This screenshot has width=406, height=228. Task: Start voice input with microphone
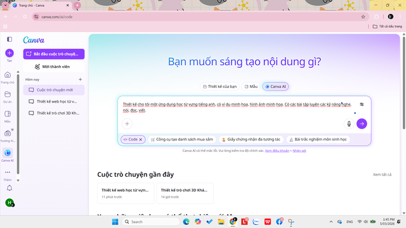(x=349, y=124)
